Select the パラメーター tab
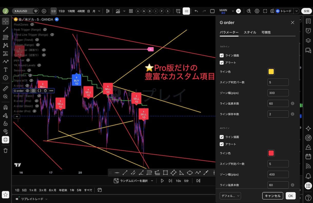 (x=229, y=32)
